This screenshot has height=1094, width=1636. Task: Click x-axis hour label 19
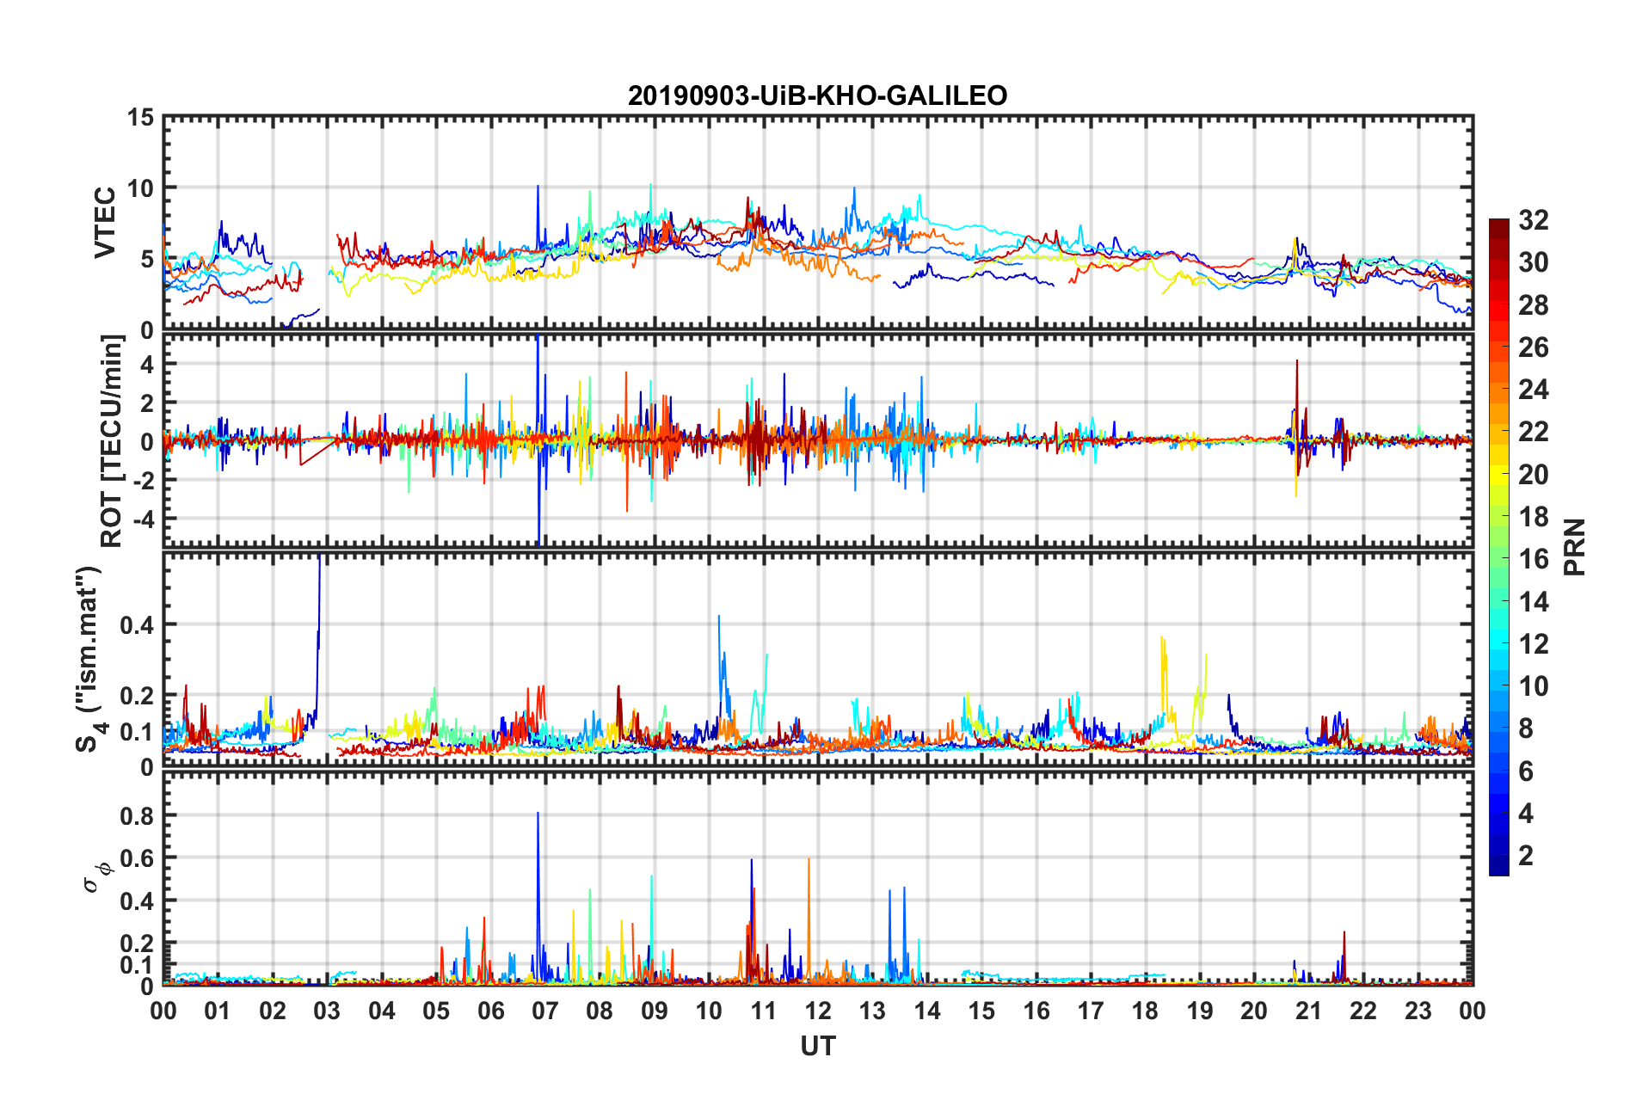tap(1200, 1011)
